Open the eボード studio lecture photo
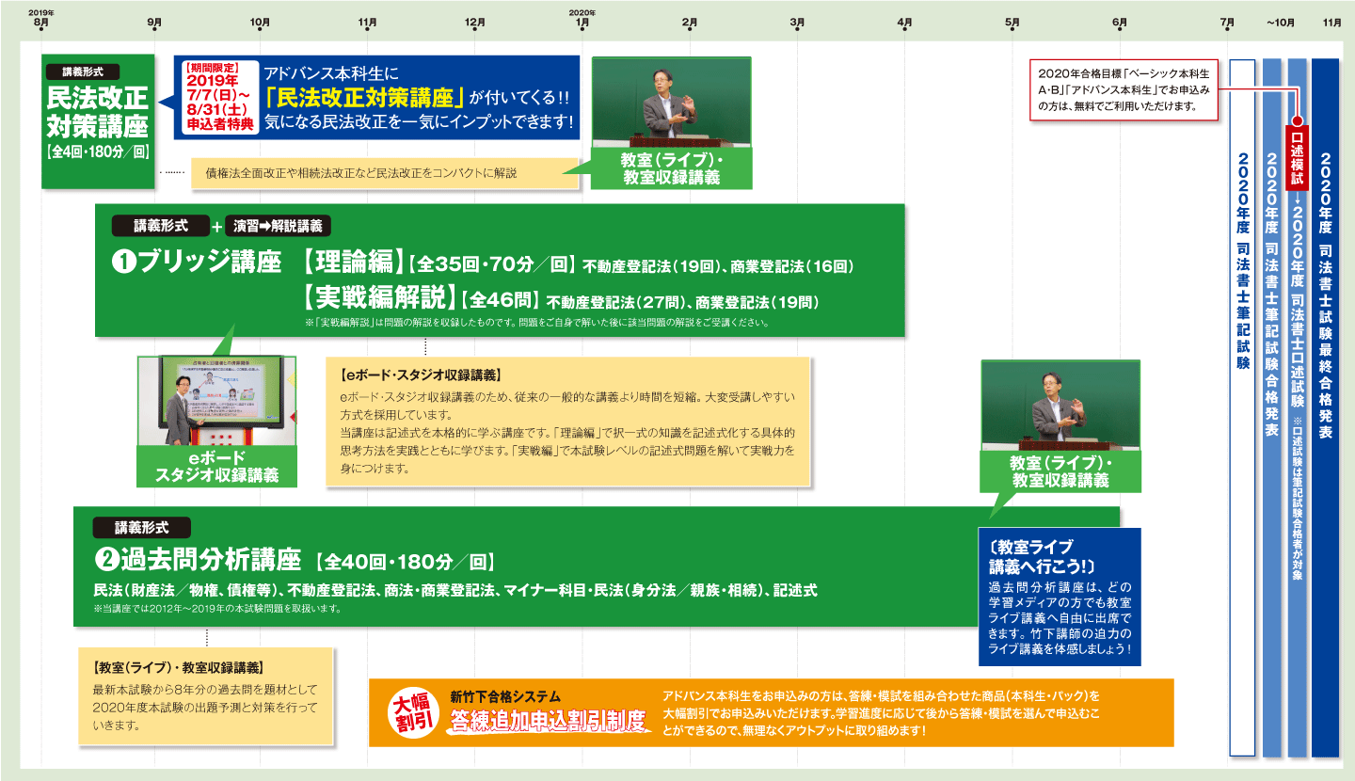Viewport: 1355px width, 781px height. click(216, 400)
